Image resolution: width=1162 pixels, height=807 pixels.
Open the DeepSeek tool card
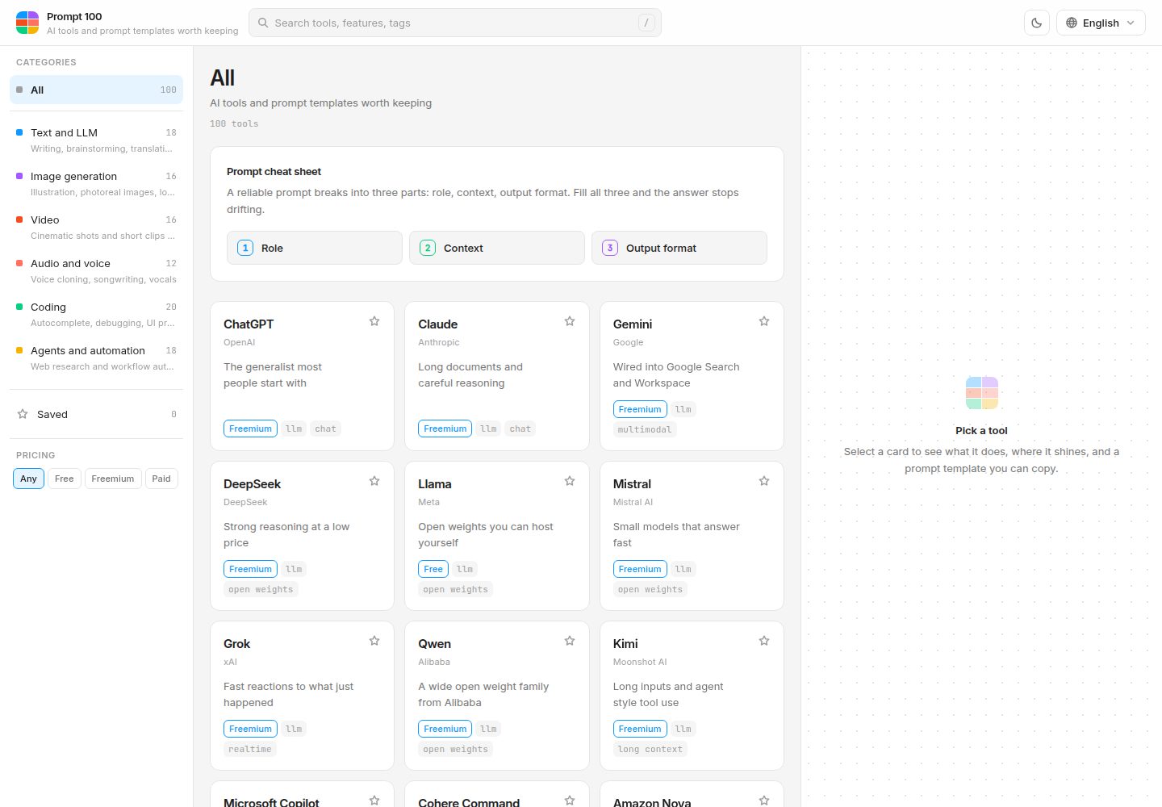click(302, 536)
